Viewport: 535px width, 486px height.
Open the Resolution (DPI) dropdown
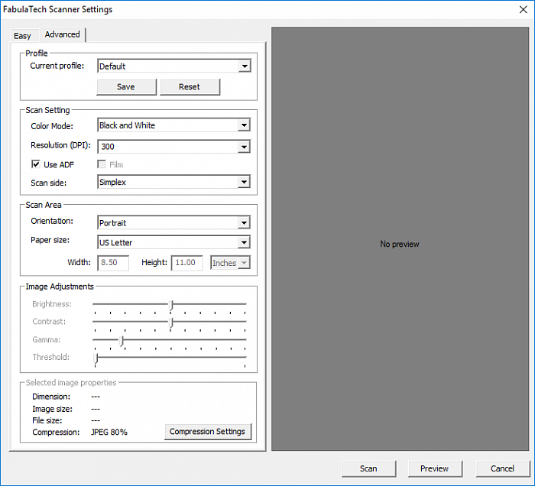[x=174, y=147]
